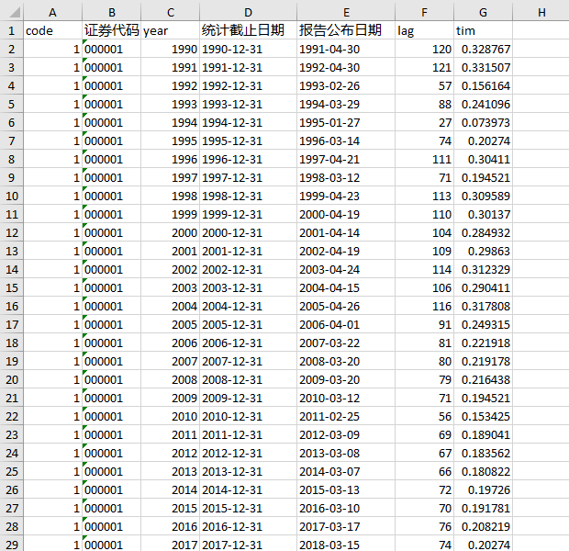This screenshot has height=551, width=569.
Task: Select column F header
Action: (x=425, y=12)
